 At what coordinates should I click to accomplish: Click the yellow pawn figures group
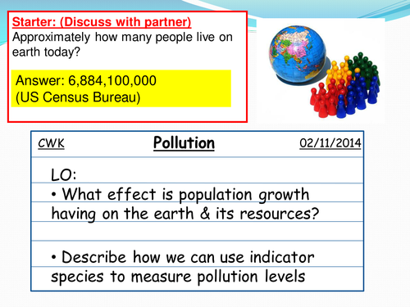339,71
